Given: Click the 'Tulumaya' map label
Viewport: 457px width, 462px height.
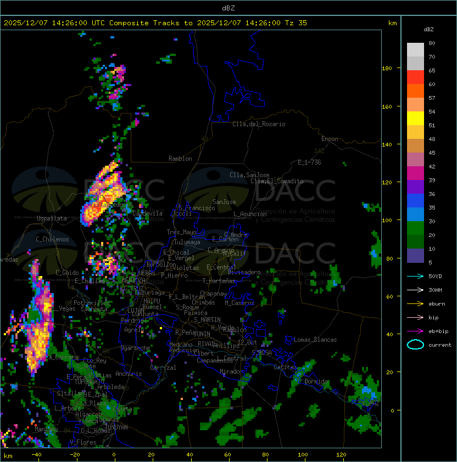Looking at the screenshot, I should (x=187, y=242).
